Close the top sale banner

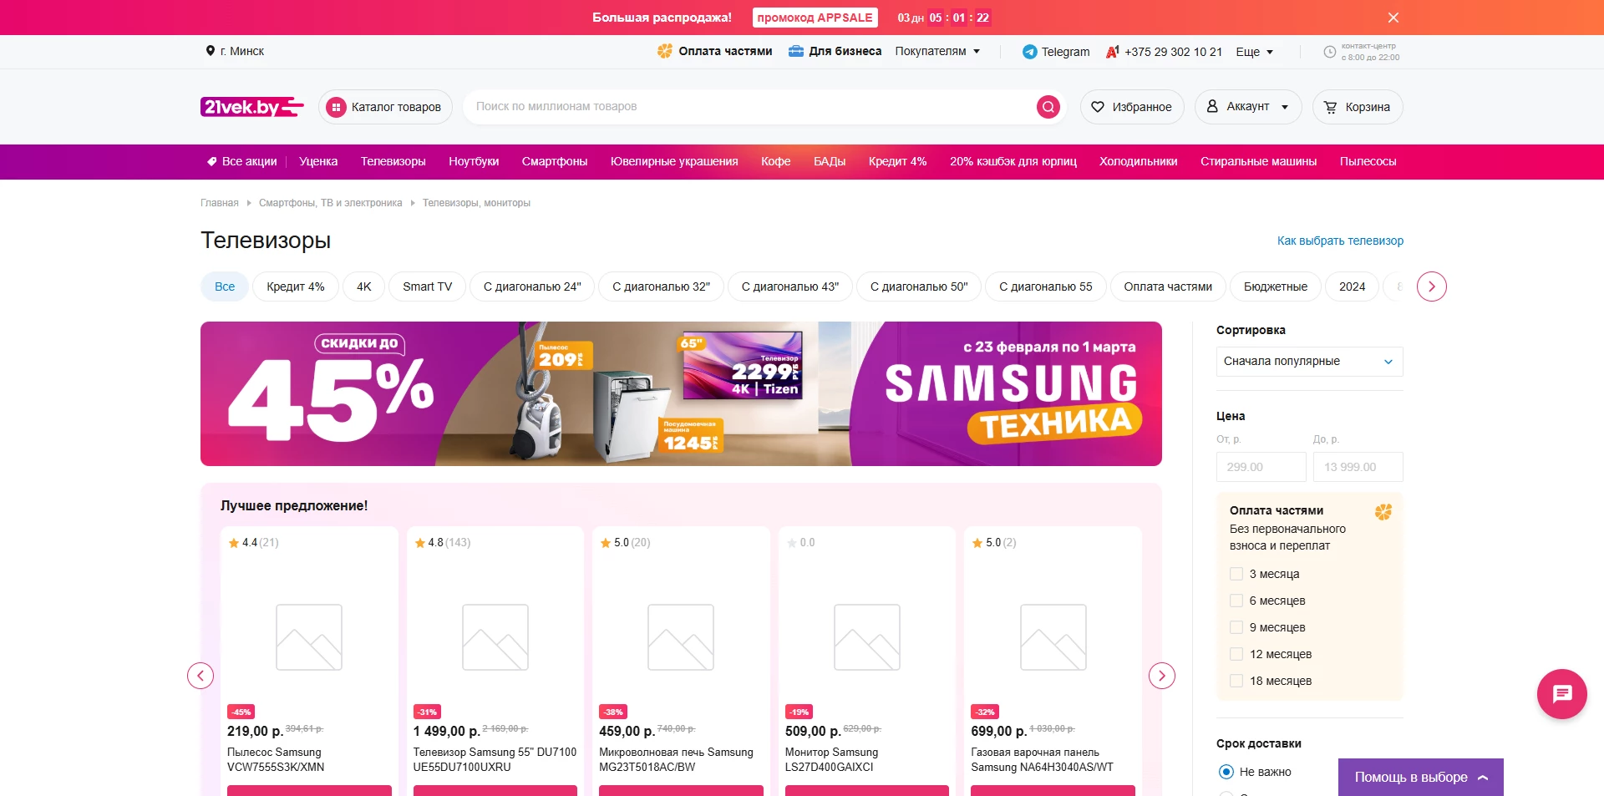click(x=1393, y=18)
